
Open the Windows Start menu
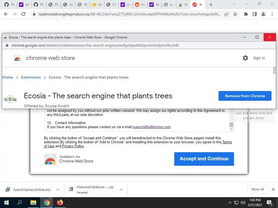click(x=7, y=203)
